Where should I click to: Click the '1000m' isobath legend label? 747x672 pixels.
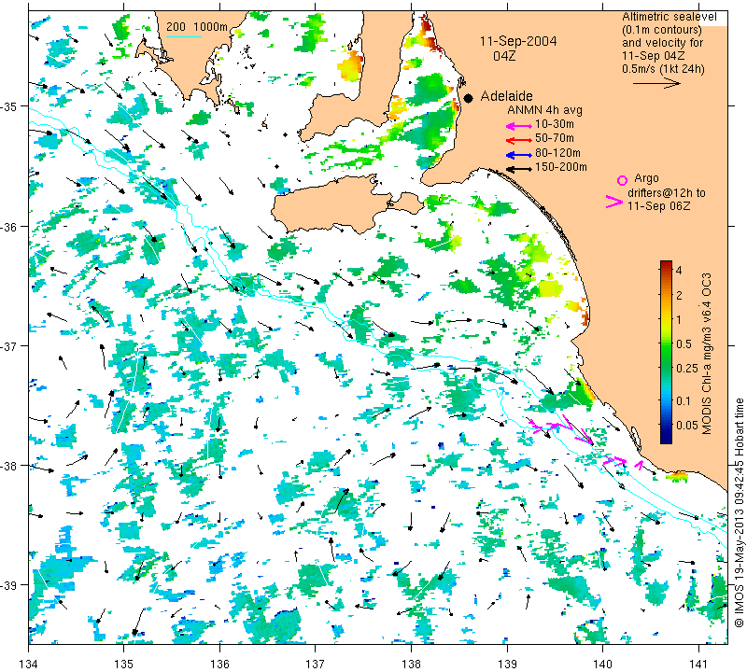(211, 27)
